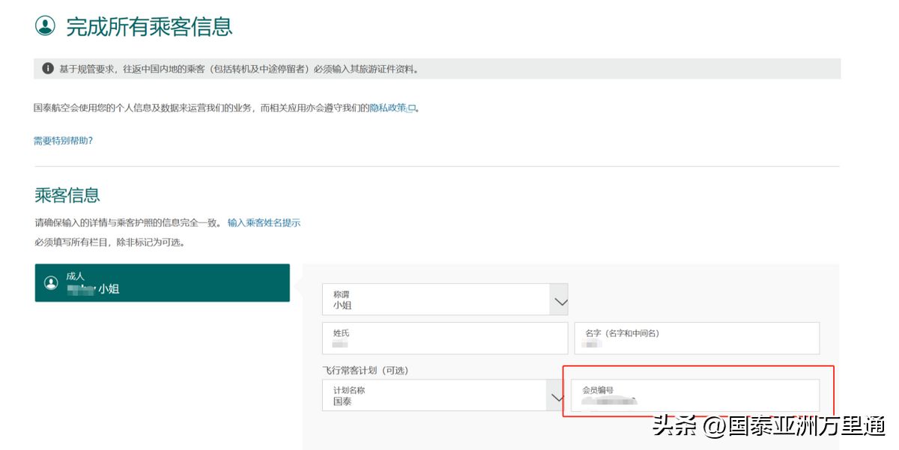Focus the 名字 (名字和中间名) input field

(696, 338)
